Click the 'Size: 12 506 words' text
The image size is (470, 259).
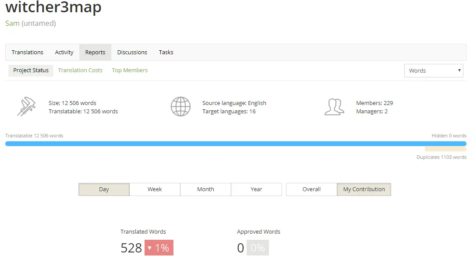click(x=72, y=103)
